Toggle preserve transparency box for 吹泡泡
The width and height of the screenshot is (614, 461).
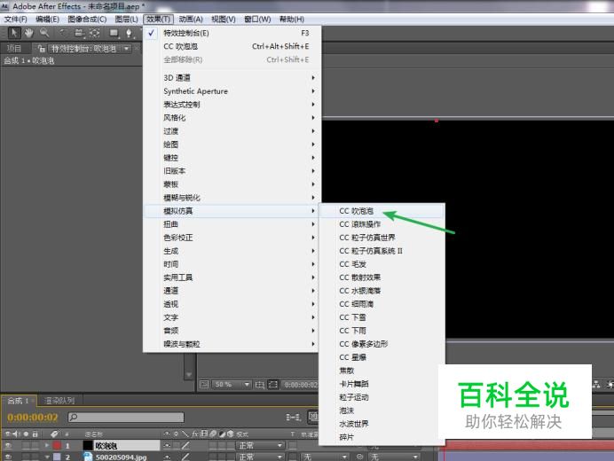[293, 445]
